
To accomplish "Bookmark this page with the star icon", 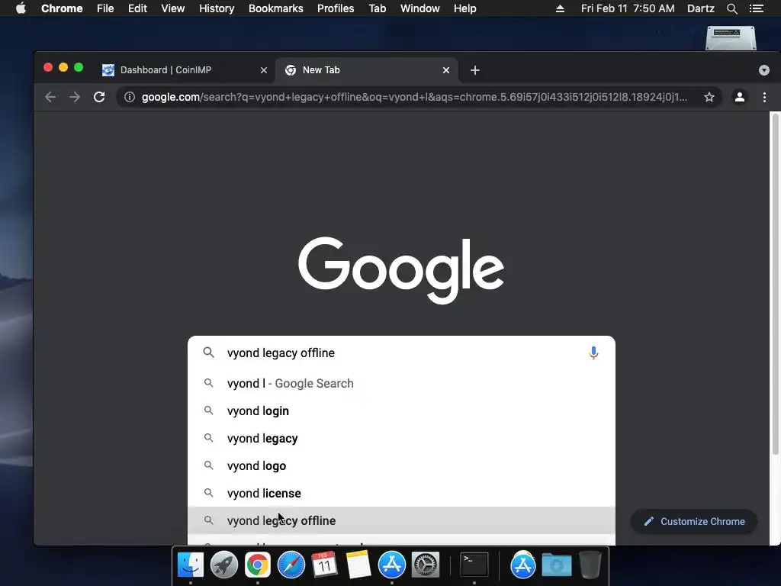I will 709,97.
